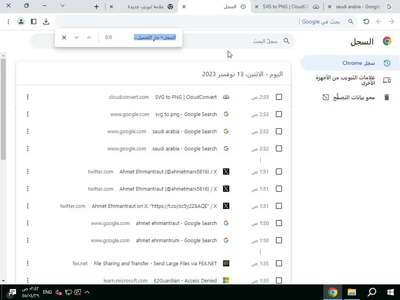This screenshot has height=300, width=400.
Task: Select checkbox for E2Guardian Access Denied entry
Action: (279, 280)
